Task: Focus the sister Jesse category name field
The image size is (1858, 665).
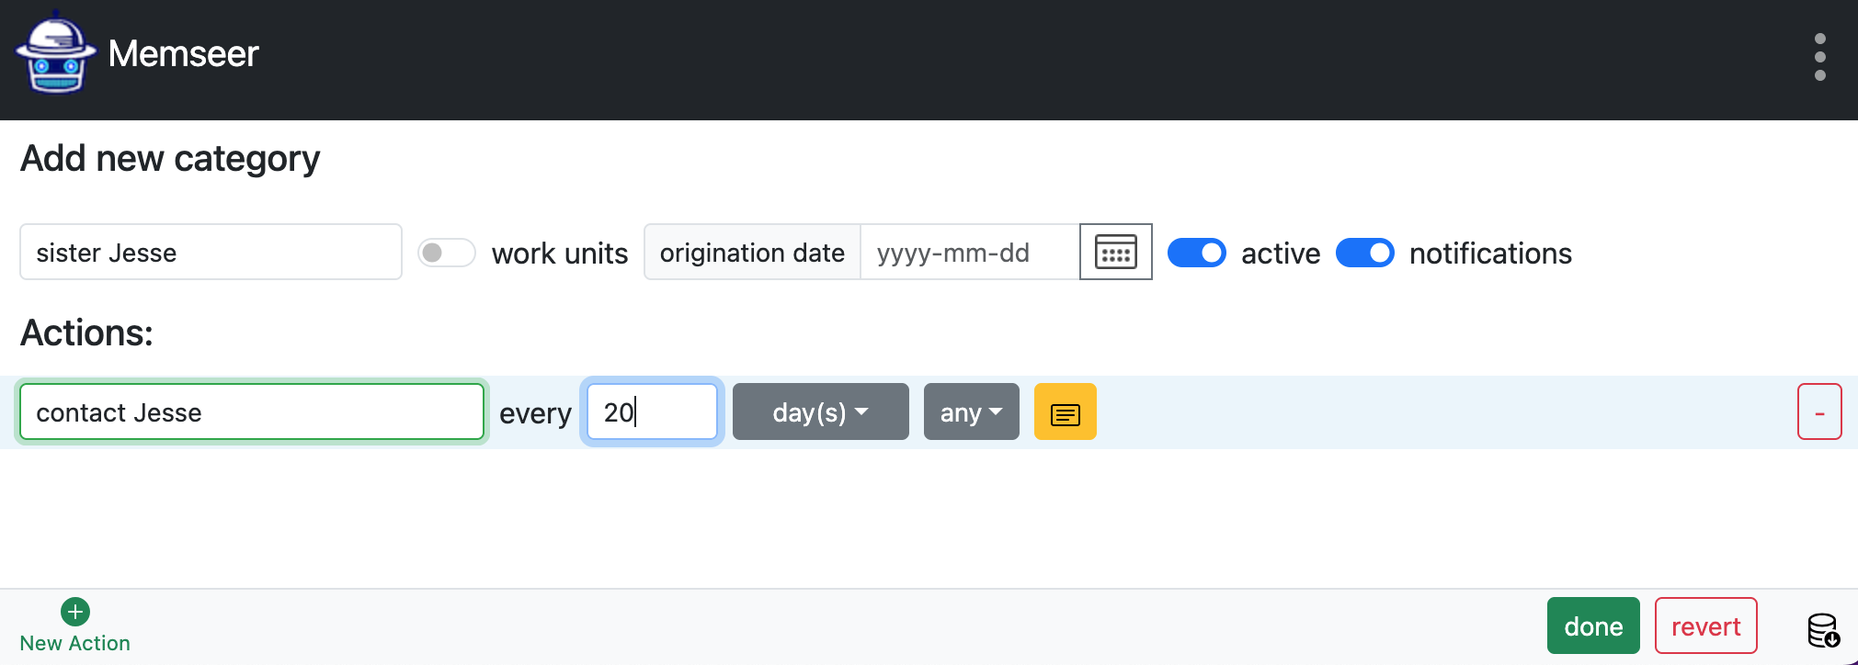Action: click(x=211, y=253)
